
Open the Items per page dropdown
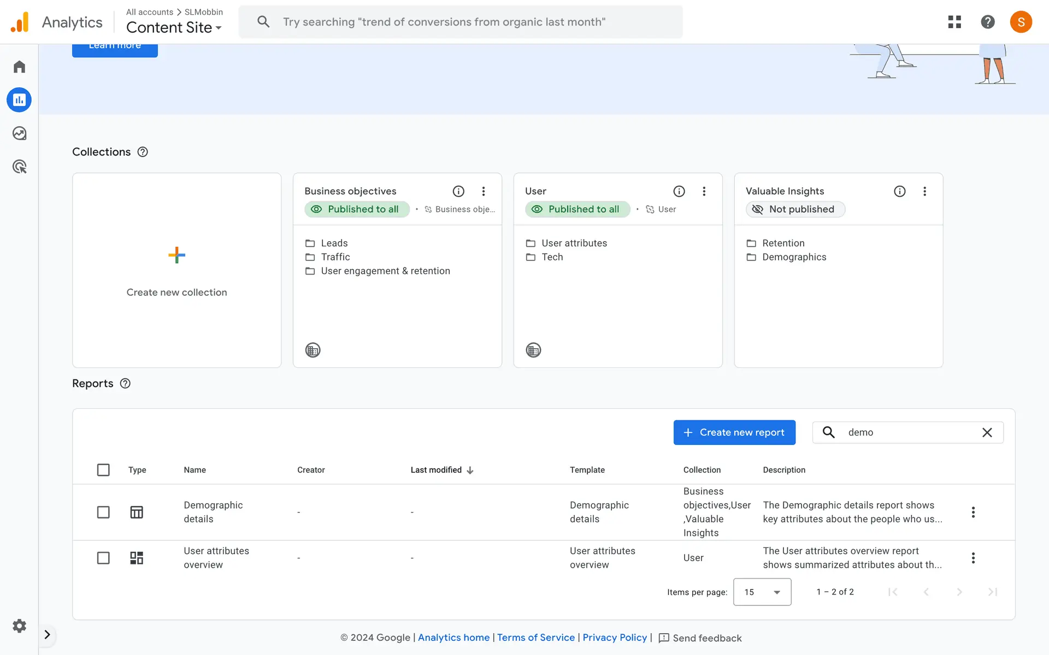tap(762, 592)
